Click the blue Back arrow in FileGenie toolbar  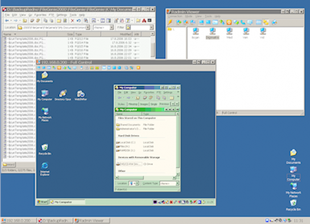coord(7,20)
